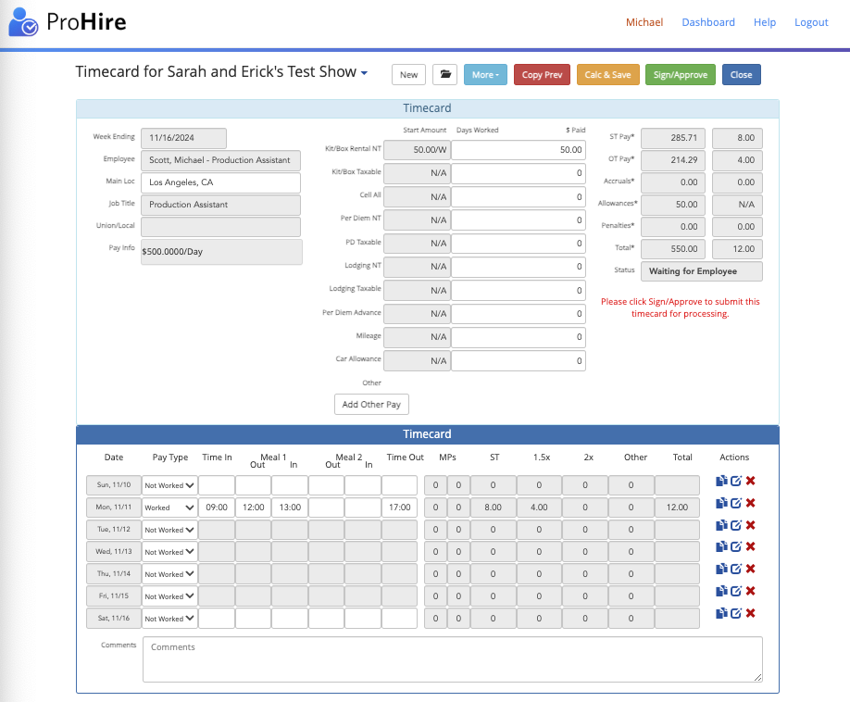Edit the Monday Time In field 09:00
This screenshot has width=850, height=702.
217,508
